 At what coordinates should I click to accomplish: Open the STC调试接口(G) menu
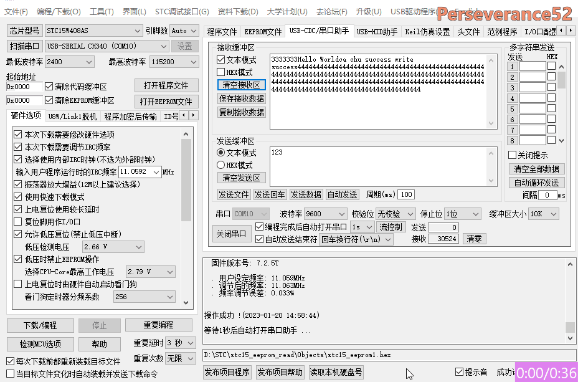[182, 11]
